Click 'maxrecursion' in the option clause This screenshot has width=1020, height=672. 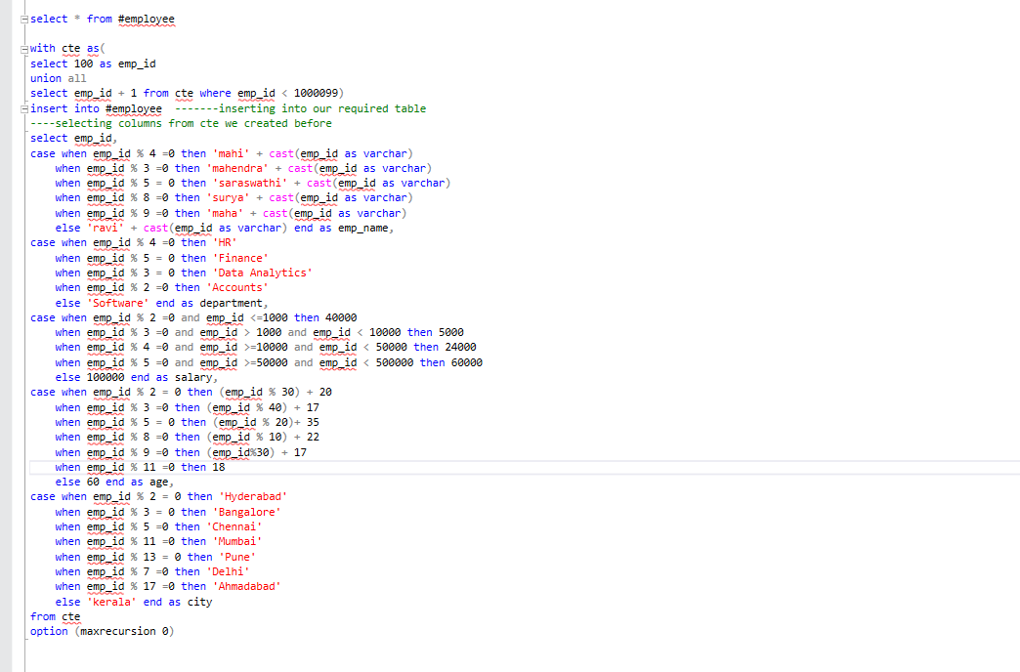pos(118,631)
